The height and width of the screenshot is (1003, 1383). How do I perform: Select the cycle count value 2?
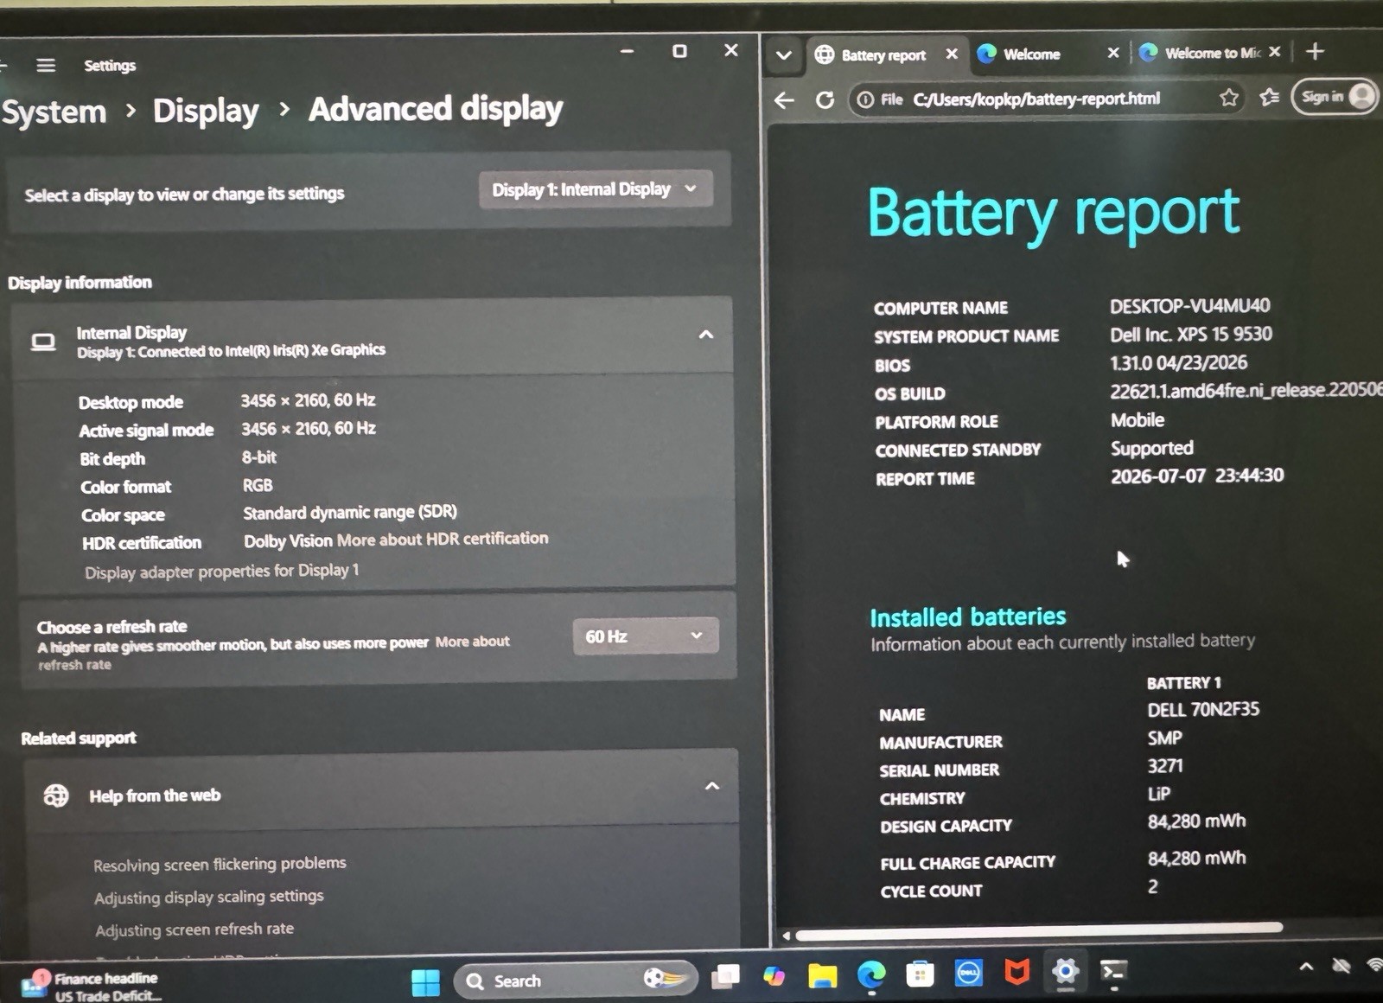pyautogui.click(x=1152, y=886)
